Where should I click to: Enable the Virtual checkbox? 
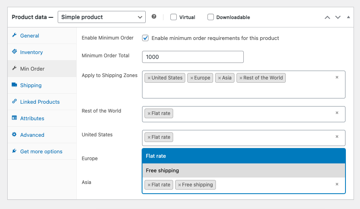pos(174,17)
